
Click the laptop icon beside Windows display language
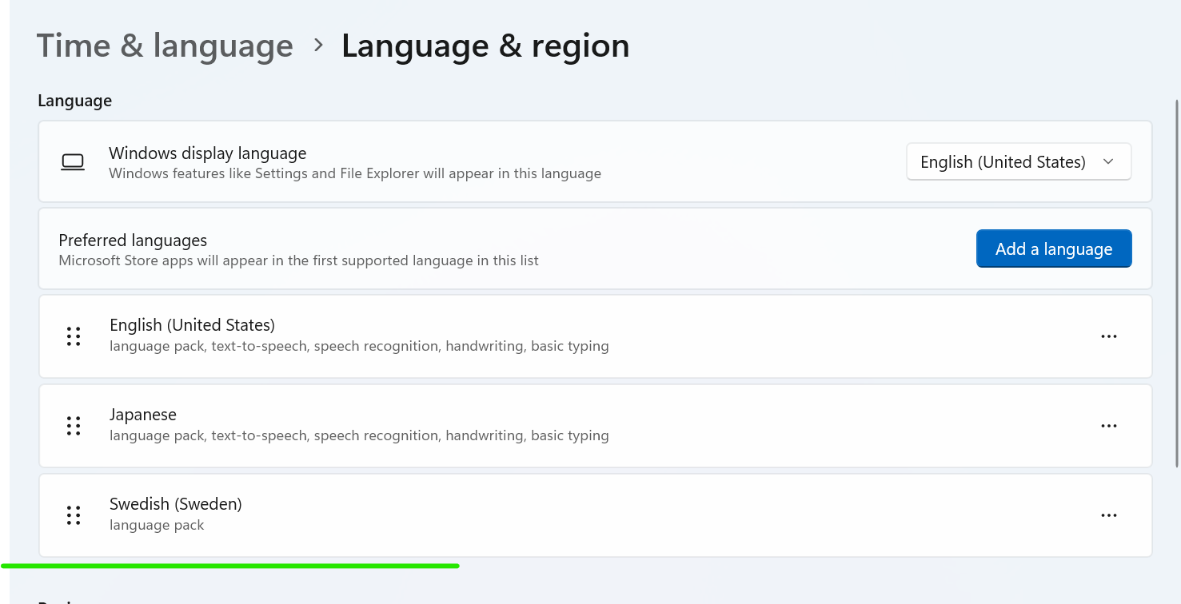point(73,162)
